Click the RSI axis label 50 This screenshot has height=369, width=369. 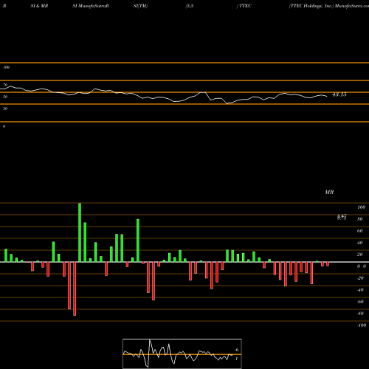click(x=5, y=97)
